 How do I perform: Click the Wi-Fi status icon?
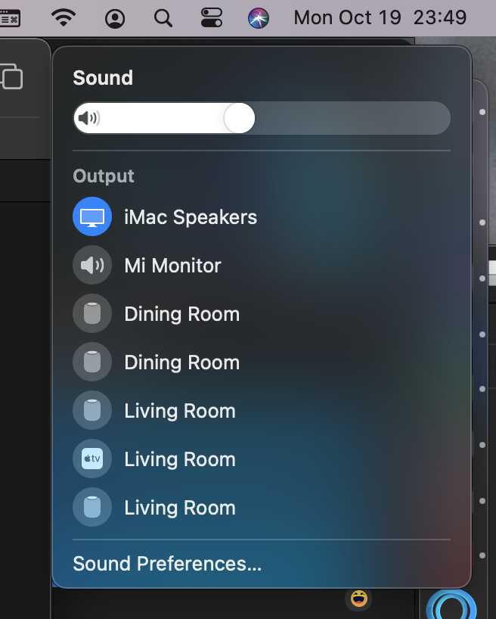tap(64, 17)
